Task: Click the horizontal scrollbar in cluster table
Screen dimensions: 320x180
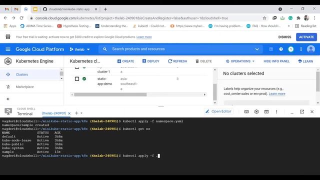Action: [110, 94]
